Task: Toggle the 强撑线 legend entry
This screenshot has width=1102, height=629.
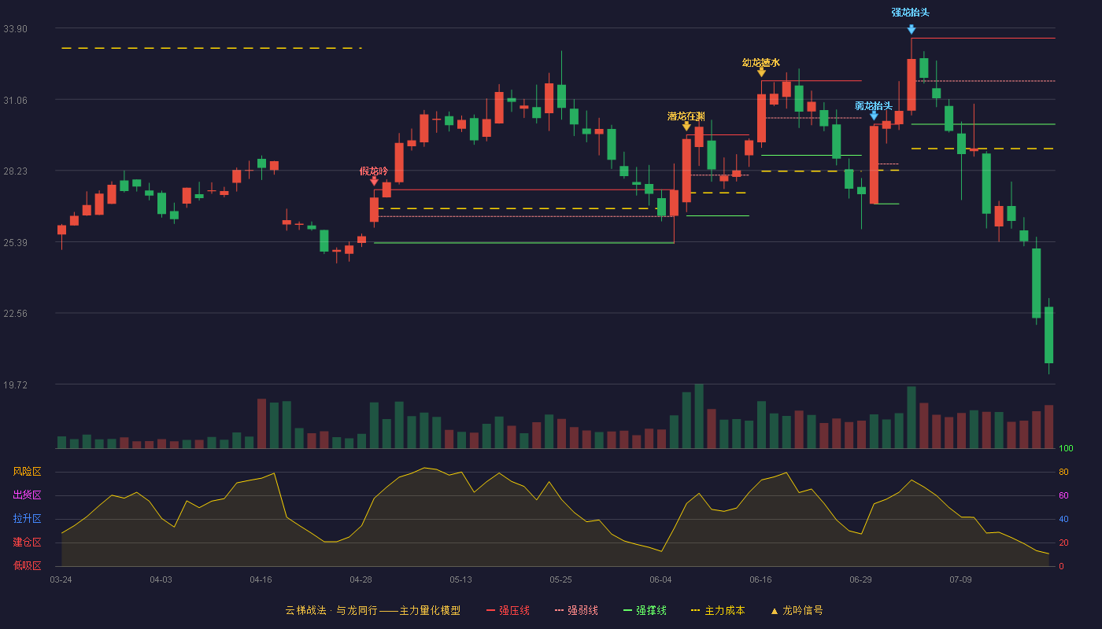Action: pos(645,610)
